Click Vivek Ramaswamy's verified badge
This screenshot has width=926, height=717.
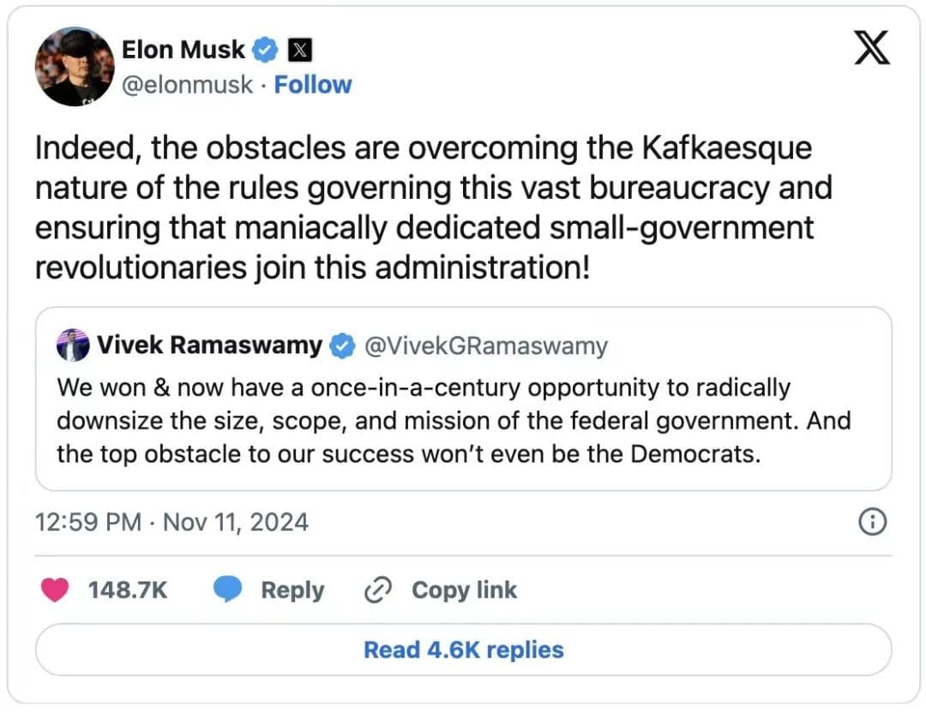[342, 346]
